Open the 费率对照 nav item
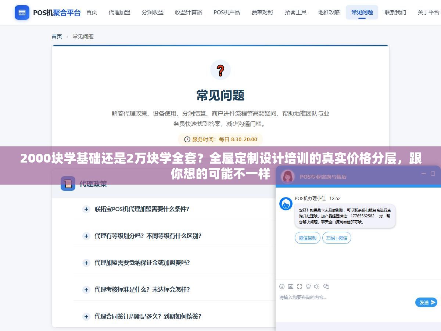Viewport: 441px width, 331px height. click(262, 13)
